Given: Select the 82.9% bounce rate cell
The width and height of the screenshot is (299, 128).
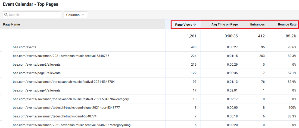Looking at the screenshot, I should 292,82.
